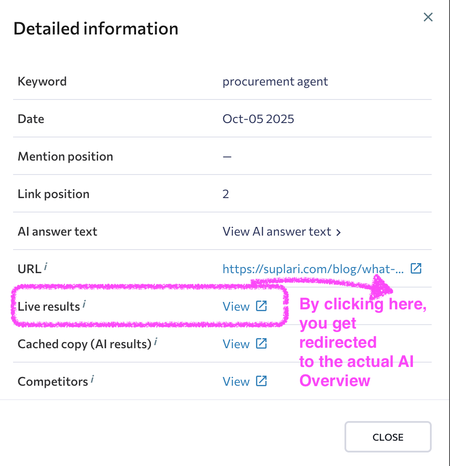This screenshot has height=466, width=450.
Task: Click info icon next to Live results
Action: tap(84, 303)
